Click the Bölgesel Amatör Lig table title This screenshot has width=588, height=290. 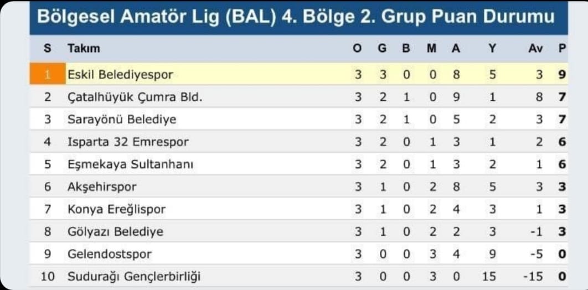point(296,17)
